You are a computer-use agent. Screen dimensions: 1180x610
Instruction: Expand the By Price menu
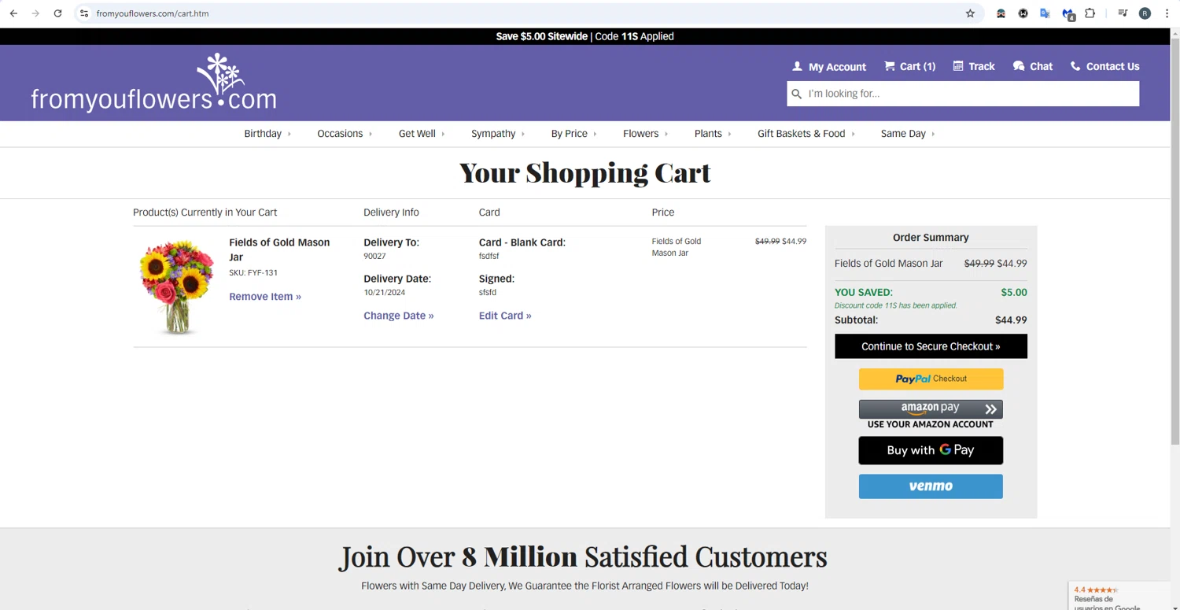(x=573, y=134)
